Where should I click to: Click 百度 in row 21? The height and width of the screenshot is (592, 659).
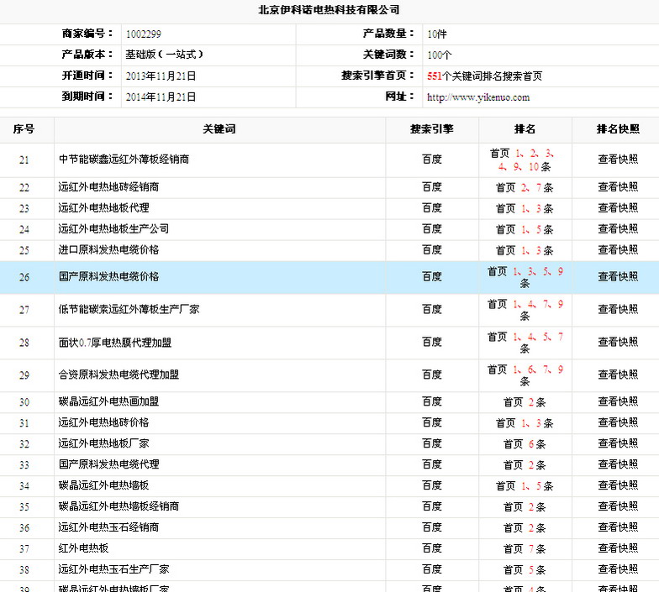432,160
